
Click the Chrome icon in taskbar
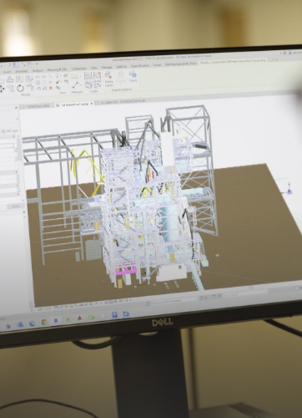tap(44, 322)
